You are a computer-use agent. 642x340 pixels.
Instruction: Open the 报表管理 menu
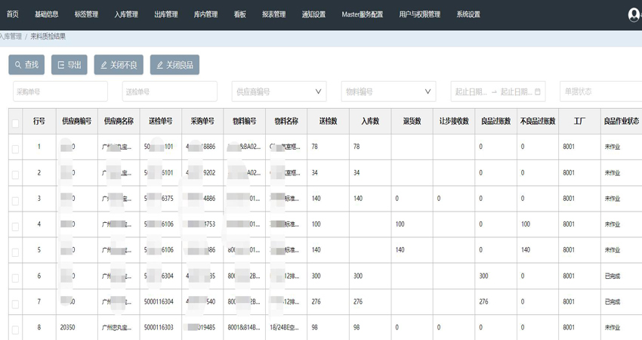pyautogui.click(x=273, y=14)
